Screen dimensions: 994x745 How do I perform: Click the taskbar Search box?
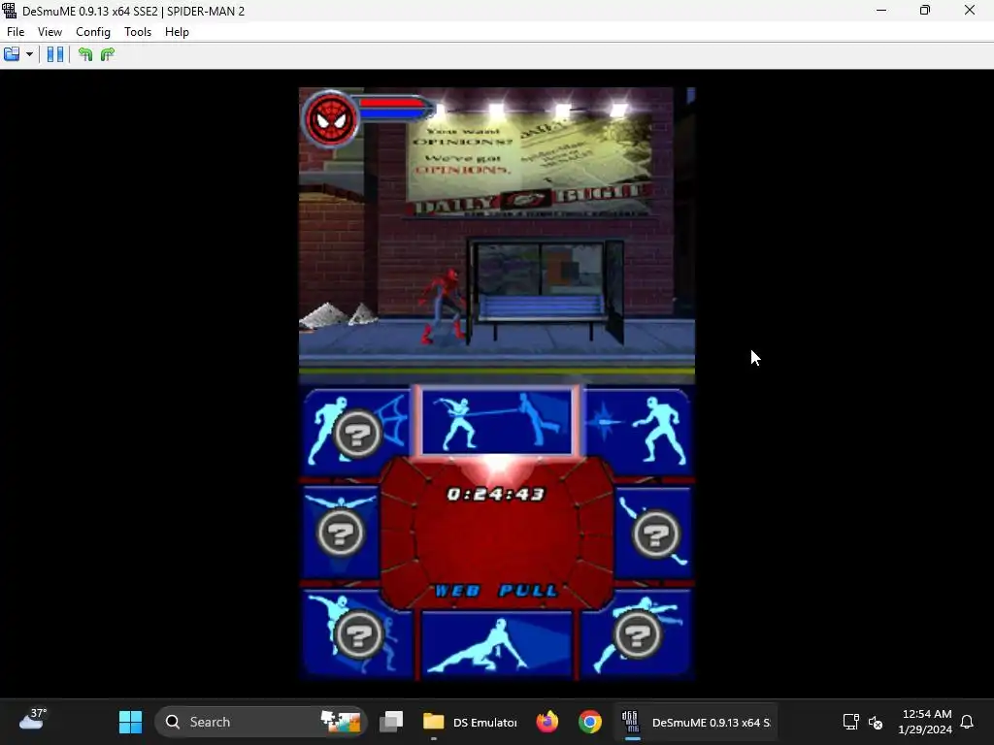(x=261, y=722)
